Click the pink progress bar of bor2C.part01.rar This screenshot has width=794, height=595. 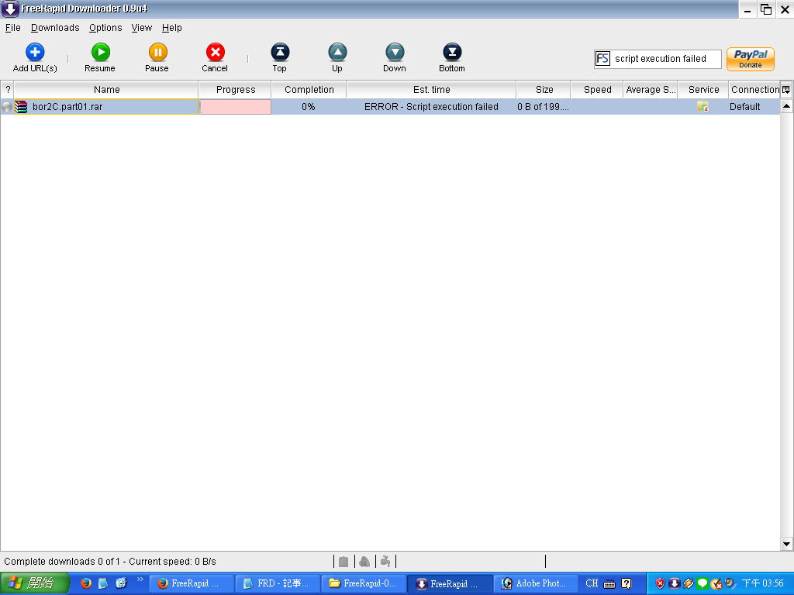235,107
